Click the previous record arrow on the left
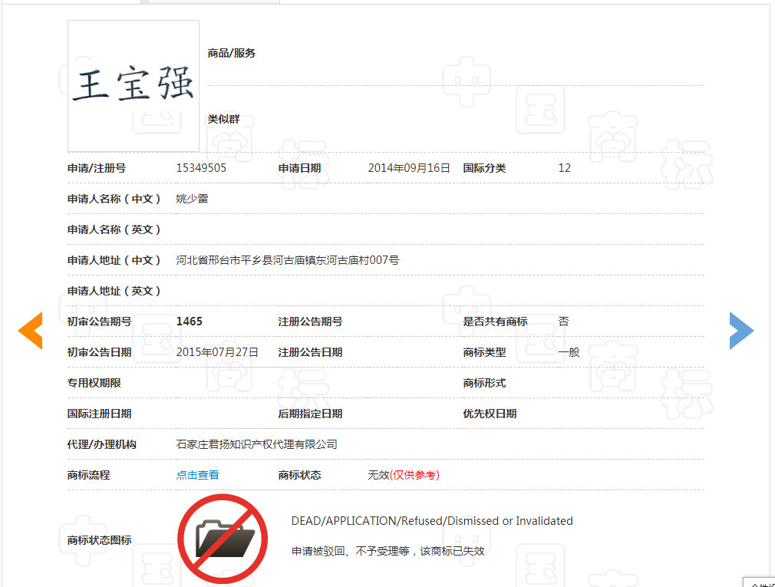775x587 pixels. (x=29, y=331)
